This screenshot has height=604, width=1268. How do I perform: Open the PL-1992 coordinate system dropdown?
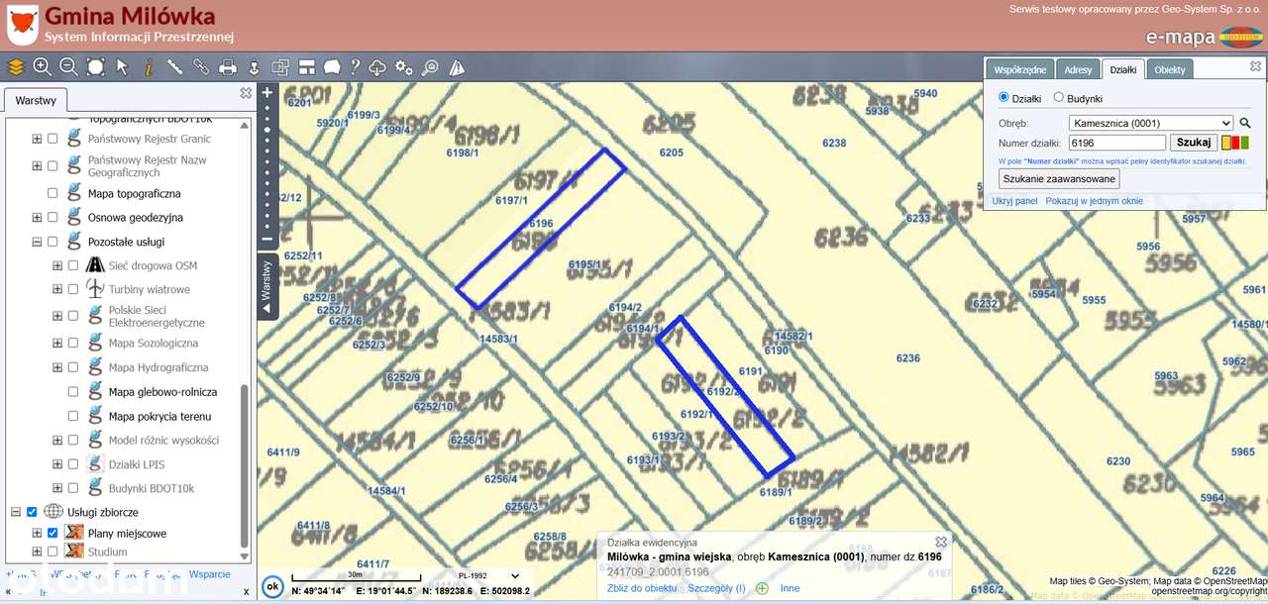coord(489,575)
